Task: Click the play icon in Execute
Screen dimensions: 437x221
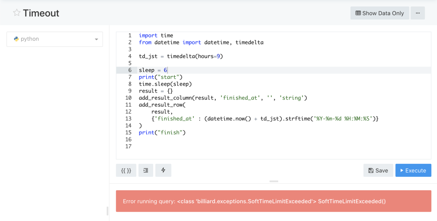Action: pos(402,170)
